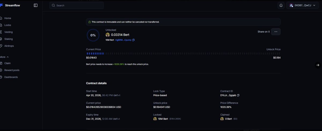The image size is (322, 131).
Task: Click the Streamflow logo
Action: tap(10, 5)
